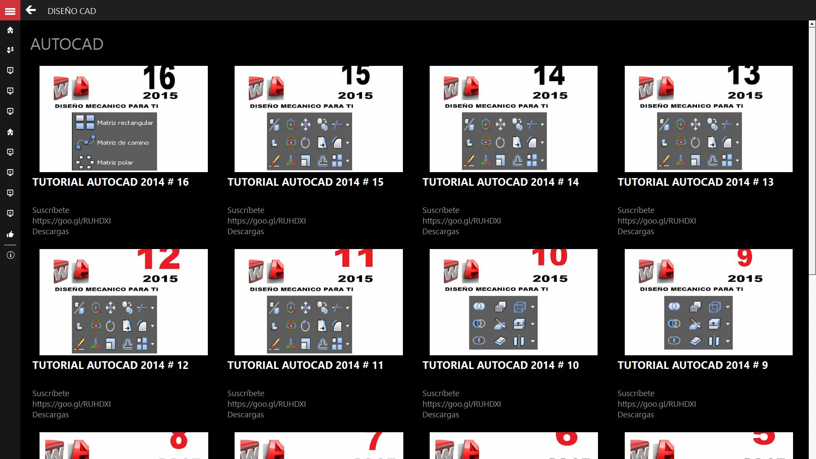Open the info circle icon
The width and height of the screenshot is (816, 459).
point(10,255)
